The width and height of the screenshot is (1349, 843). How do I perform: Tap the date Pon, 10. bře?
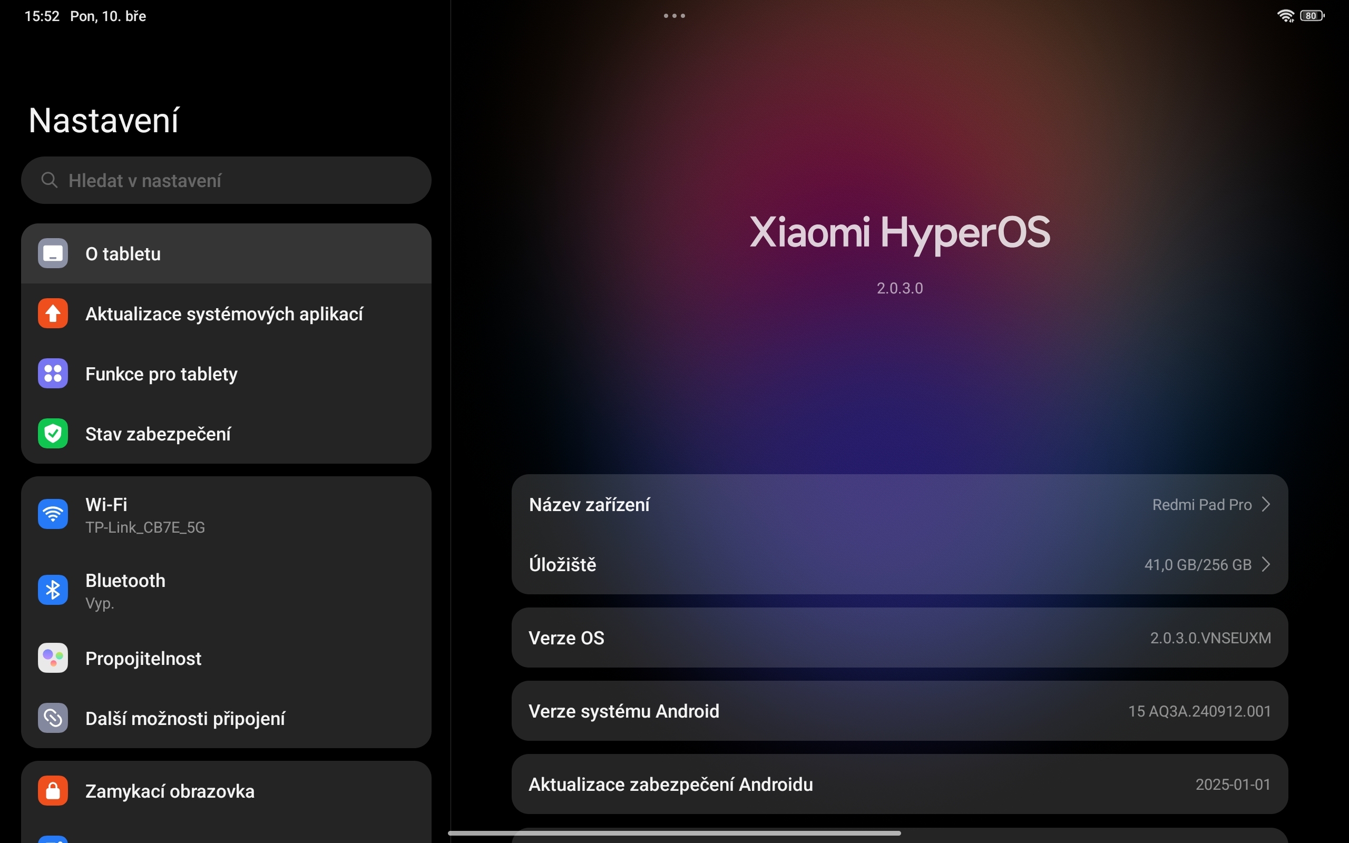pyautogui.click(x=108, y=16)
